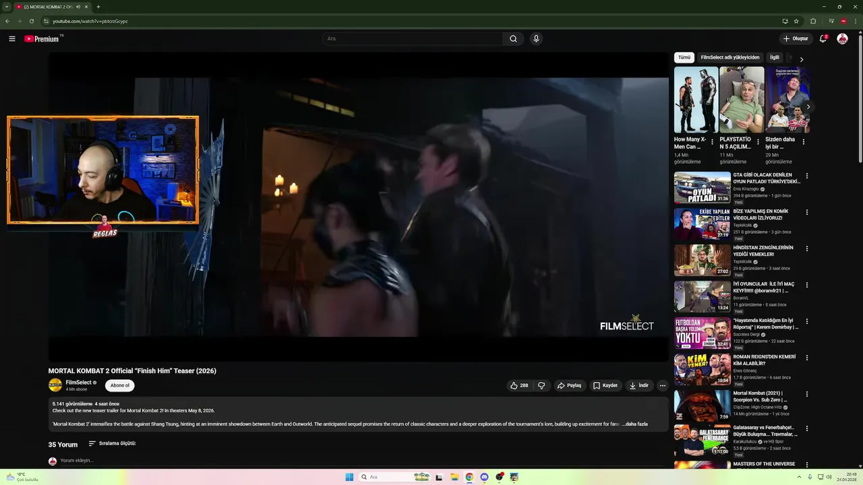The width and height of the screenshot is (863, 485).
Task: Dislike the video with thumbs-down
Action: [541, 386]
